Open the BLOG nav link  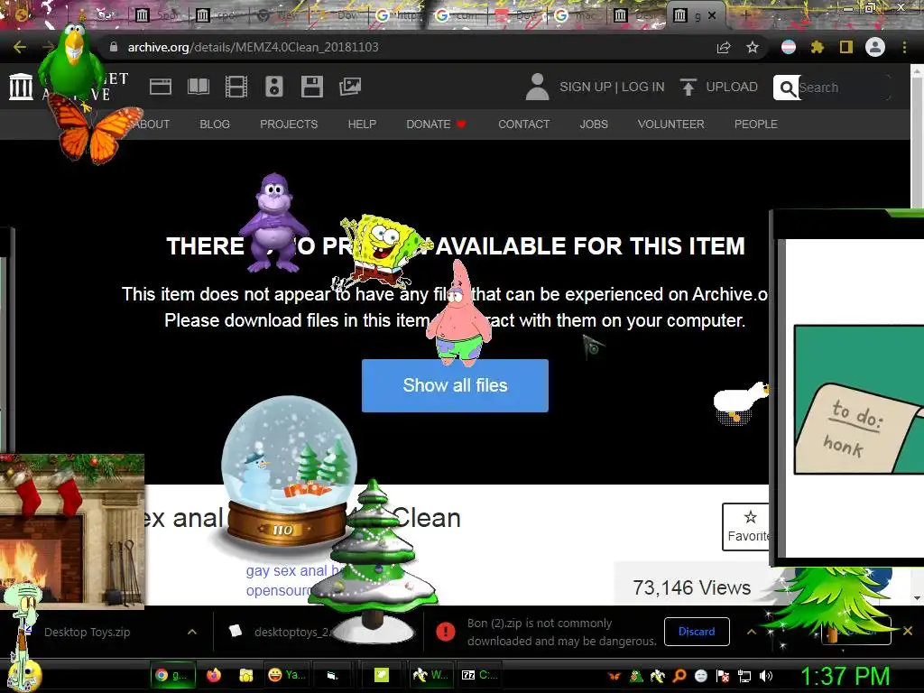point(215,125)
